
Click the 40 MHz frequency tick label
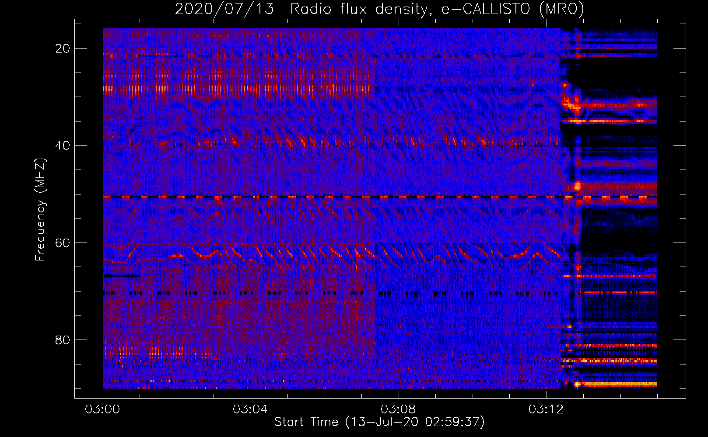63,146
